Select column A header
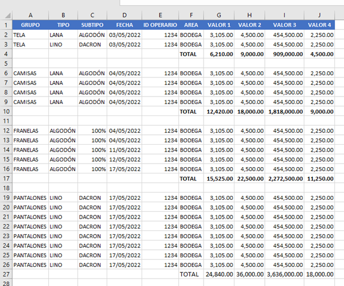 click(30, 15)
